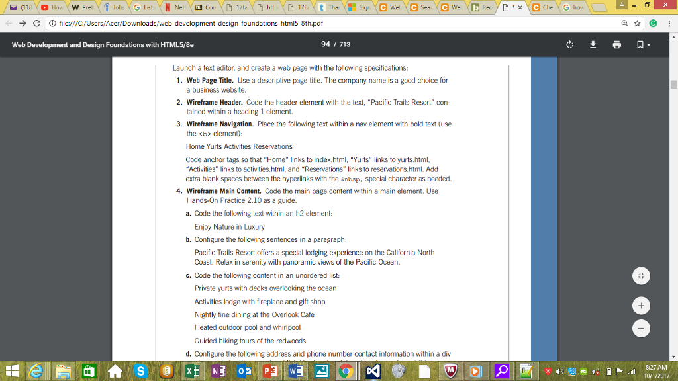This screenshot has height=381, width=678.
Task: Open the Print dialog for the PDF
Action: (617, 44)
